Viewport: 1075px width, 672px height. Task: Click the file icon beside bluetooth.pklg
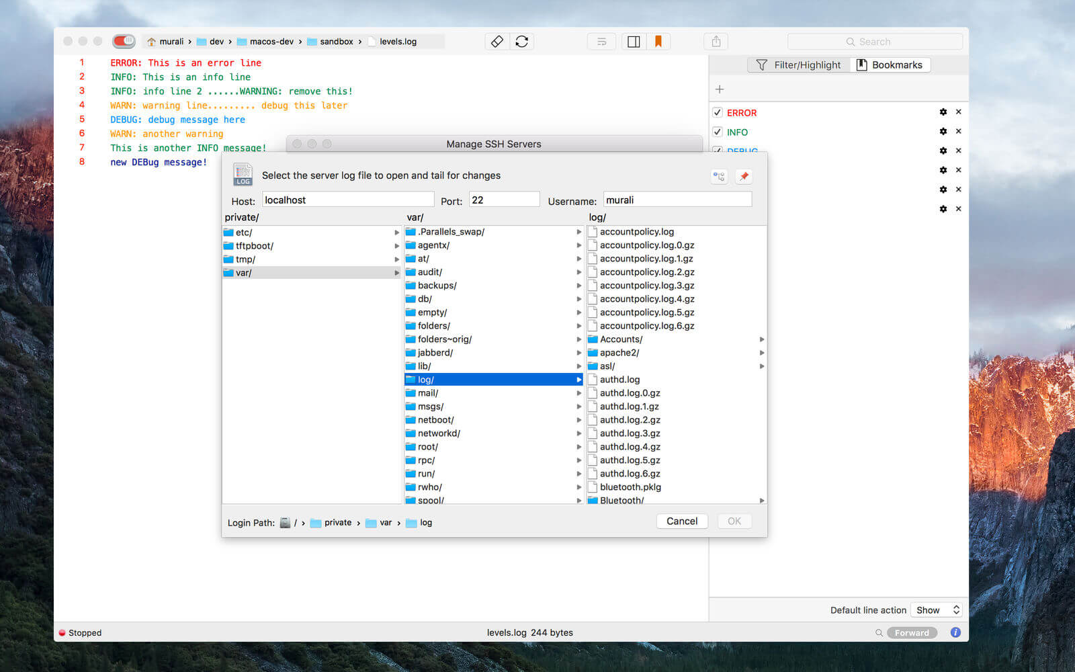pyautogui.click(x=593, y=487)
